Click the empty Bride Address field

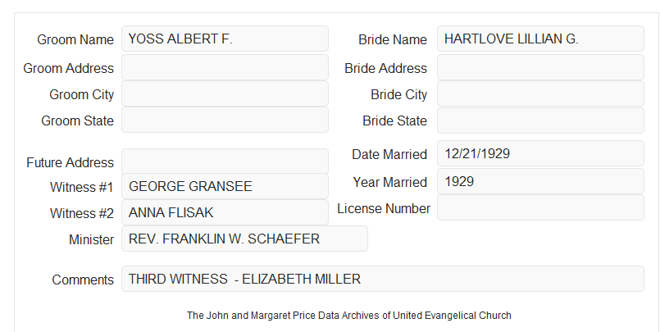540,67
